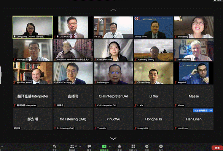Open the Participants panel icon
223x151 pixels.
pyautogui.click(x=72, y=146)
